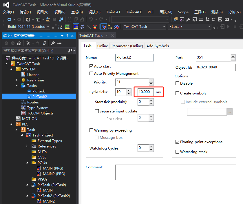Increase the Port number spinner
The image size is (243, 204).
coord(233,56)
